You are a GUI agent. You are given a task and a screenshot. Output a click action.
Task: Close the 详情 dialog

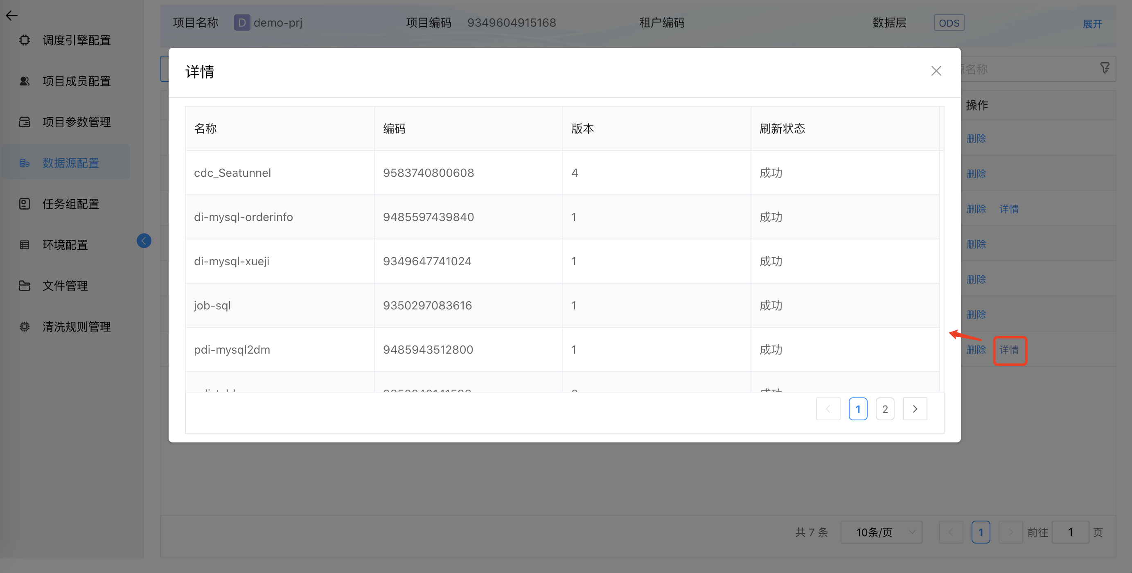[936, 71]
